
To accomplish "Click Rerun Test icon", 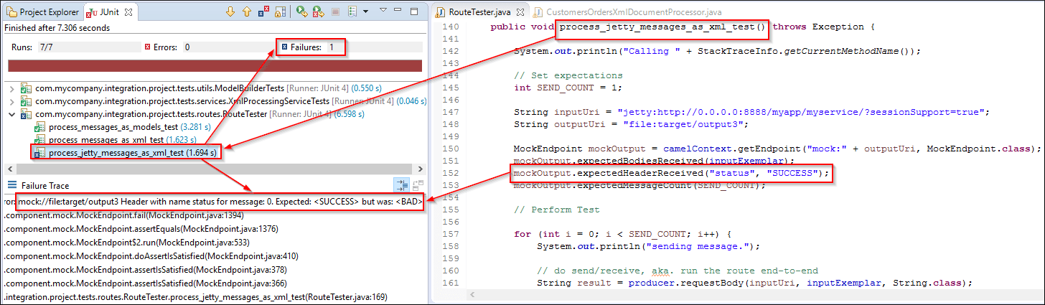I will [x=301, y=12].
